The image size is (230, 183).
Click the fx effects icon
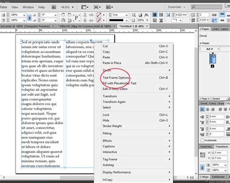pyautogui.click(x=147, y=15)
